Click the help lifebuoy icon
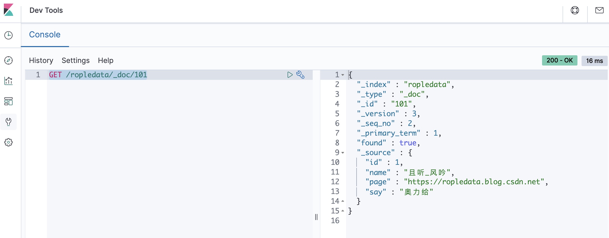609x238 pixels. click(575, 10)
